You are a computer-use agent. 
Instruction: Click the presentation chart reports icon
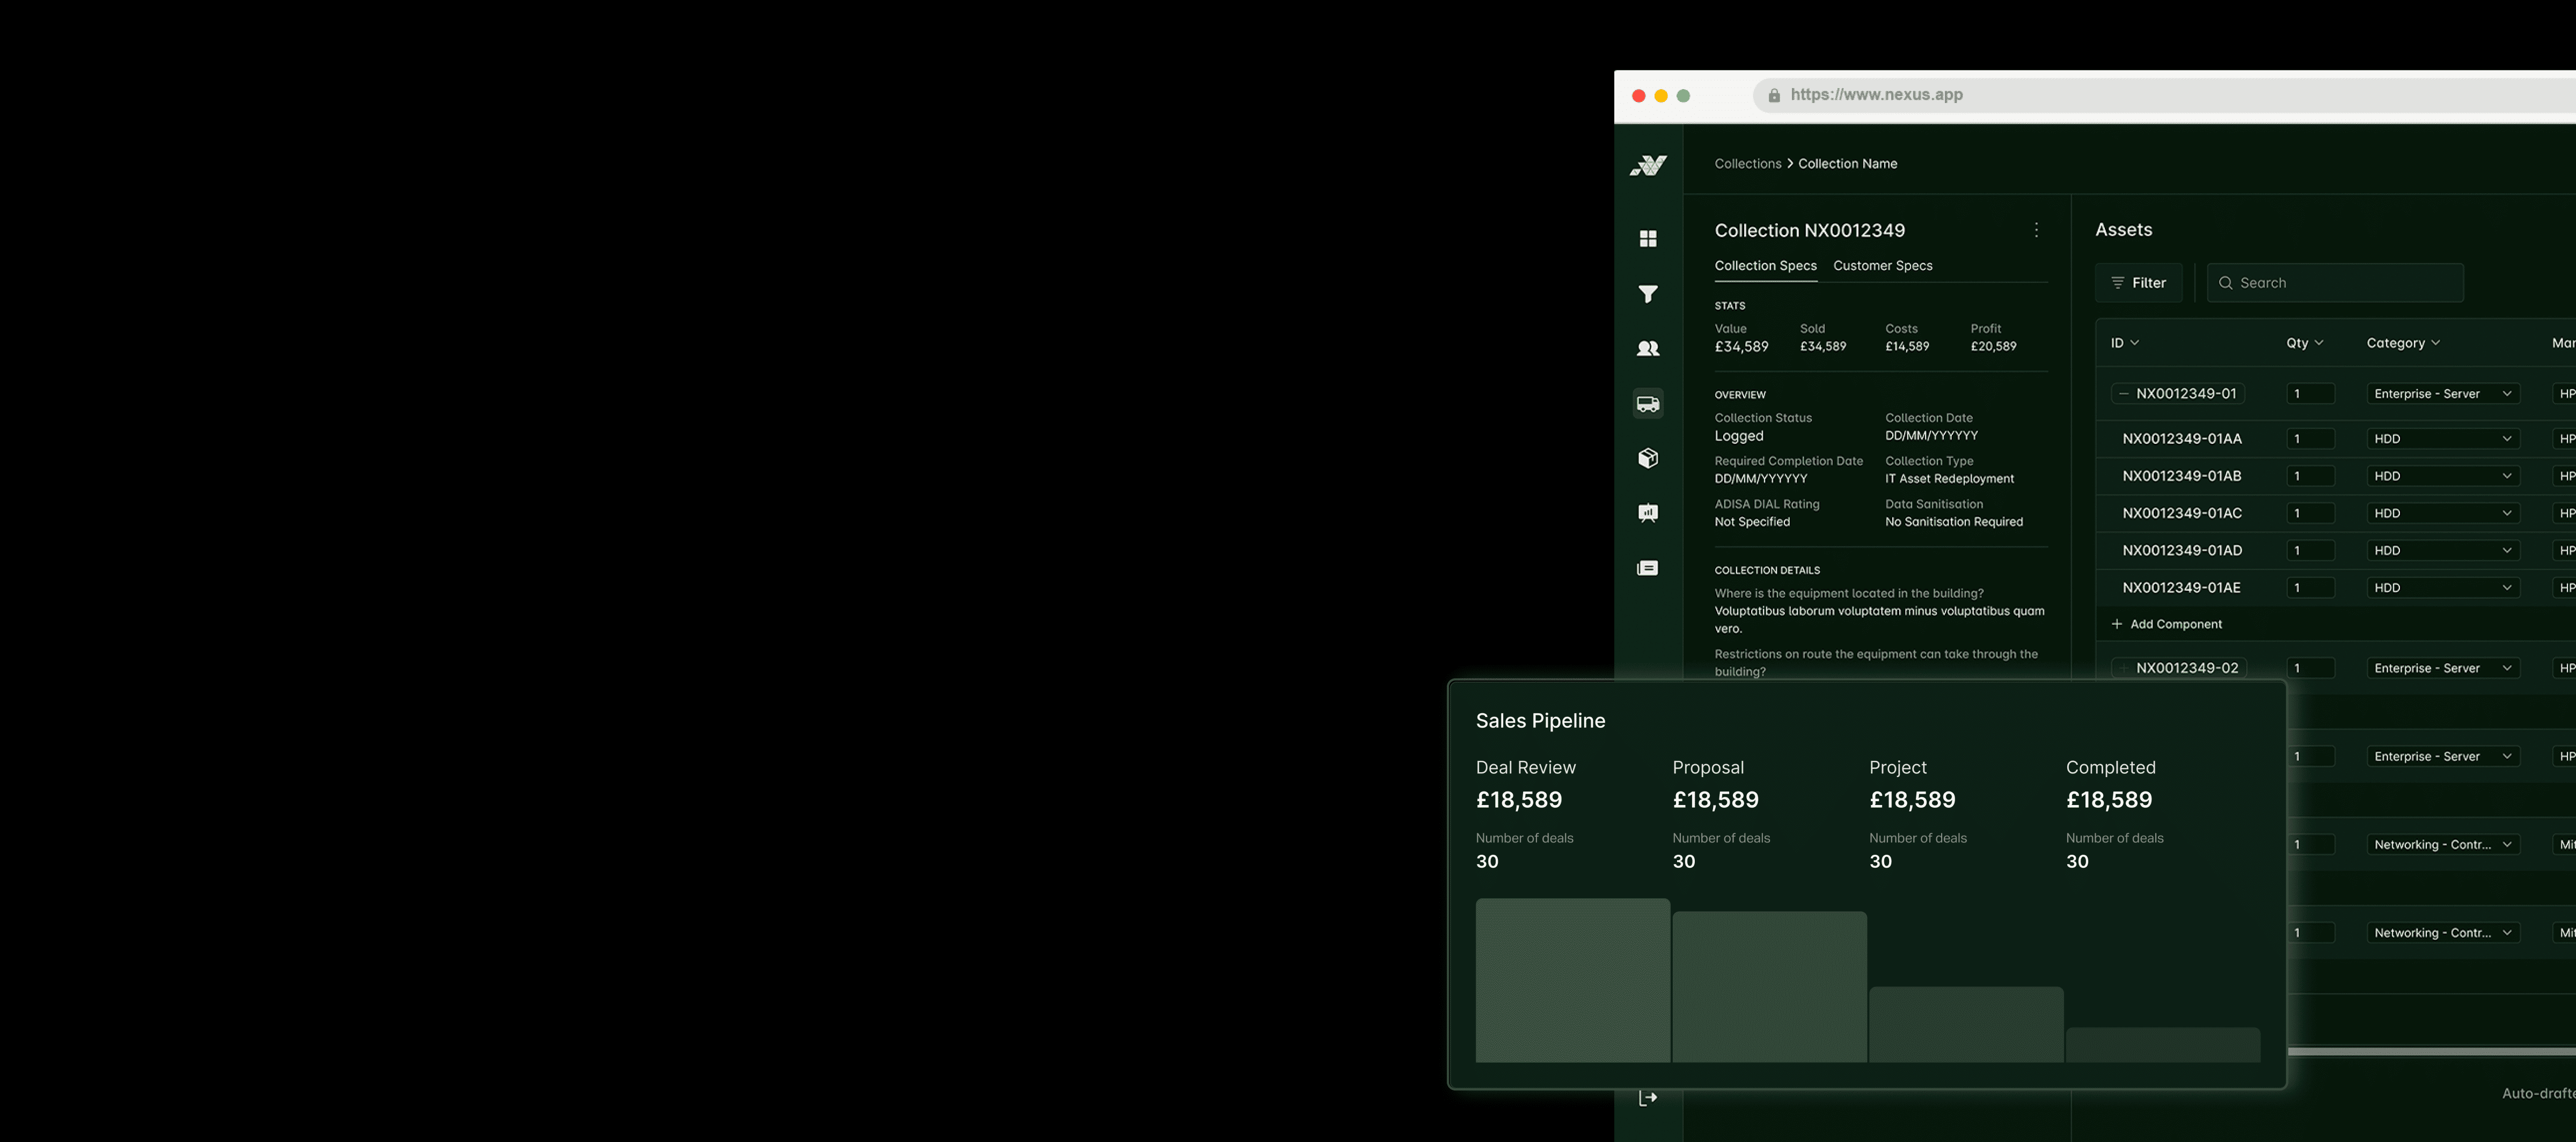pyautogui.click(x=1648, y=513)
